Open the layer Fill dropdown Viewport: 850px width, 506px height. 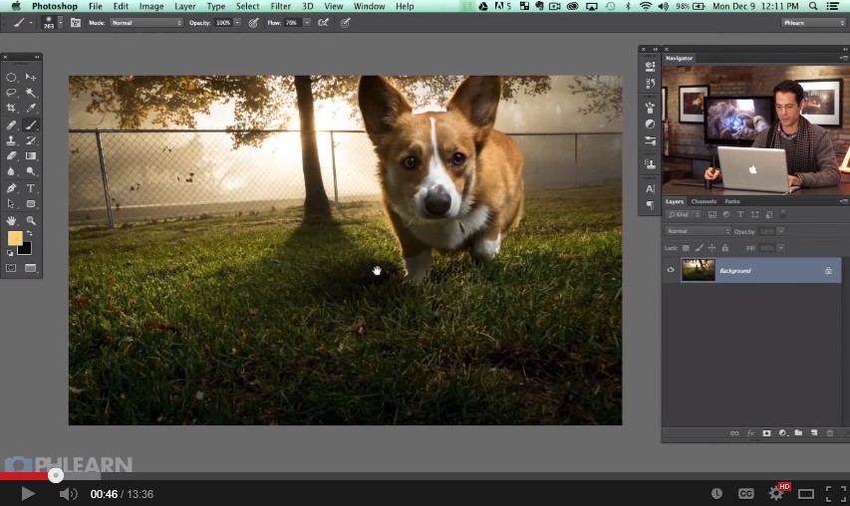(x=781, y=248)
